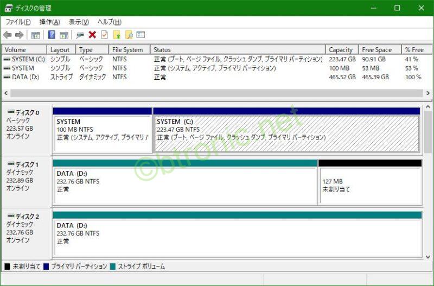Sort by the Free Space column header
The height and width of the screenshot is (286, 434).
click(380, 50)
